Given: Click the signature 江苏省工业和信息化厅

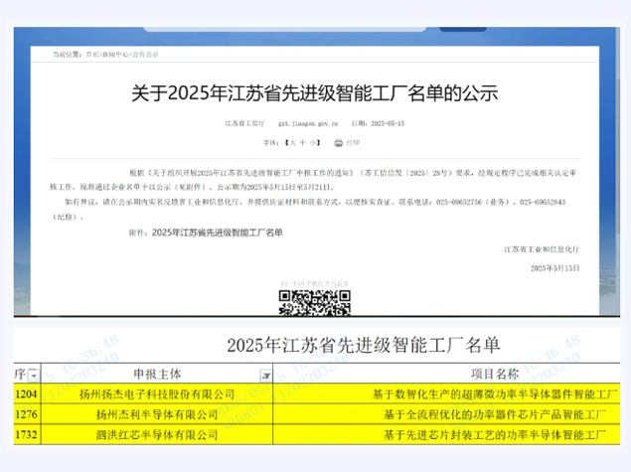Looking at the screenshot, I should point(542,249).
